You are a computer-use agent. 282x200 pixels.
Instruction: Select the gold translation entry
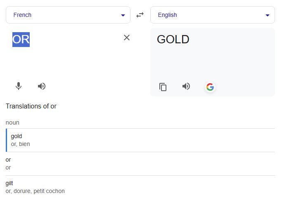(17, 136)
